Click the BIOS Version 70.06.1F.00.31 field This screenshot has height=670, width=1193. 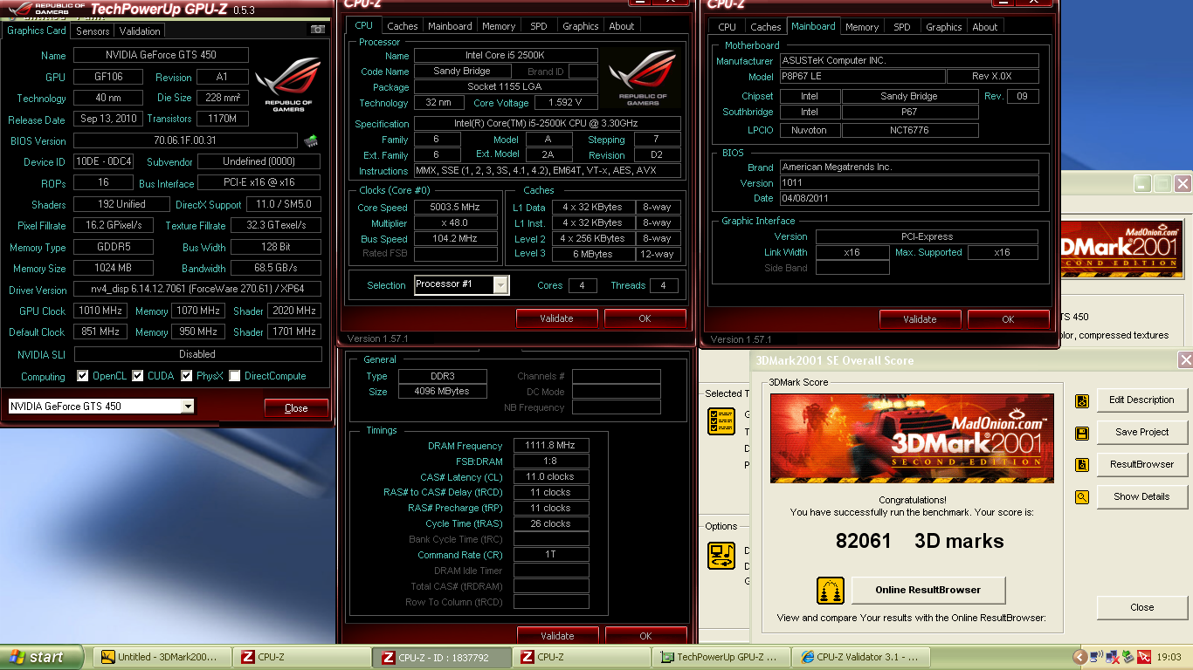(x=186, y=140)
